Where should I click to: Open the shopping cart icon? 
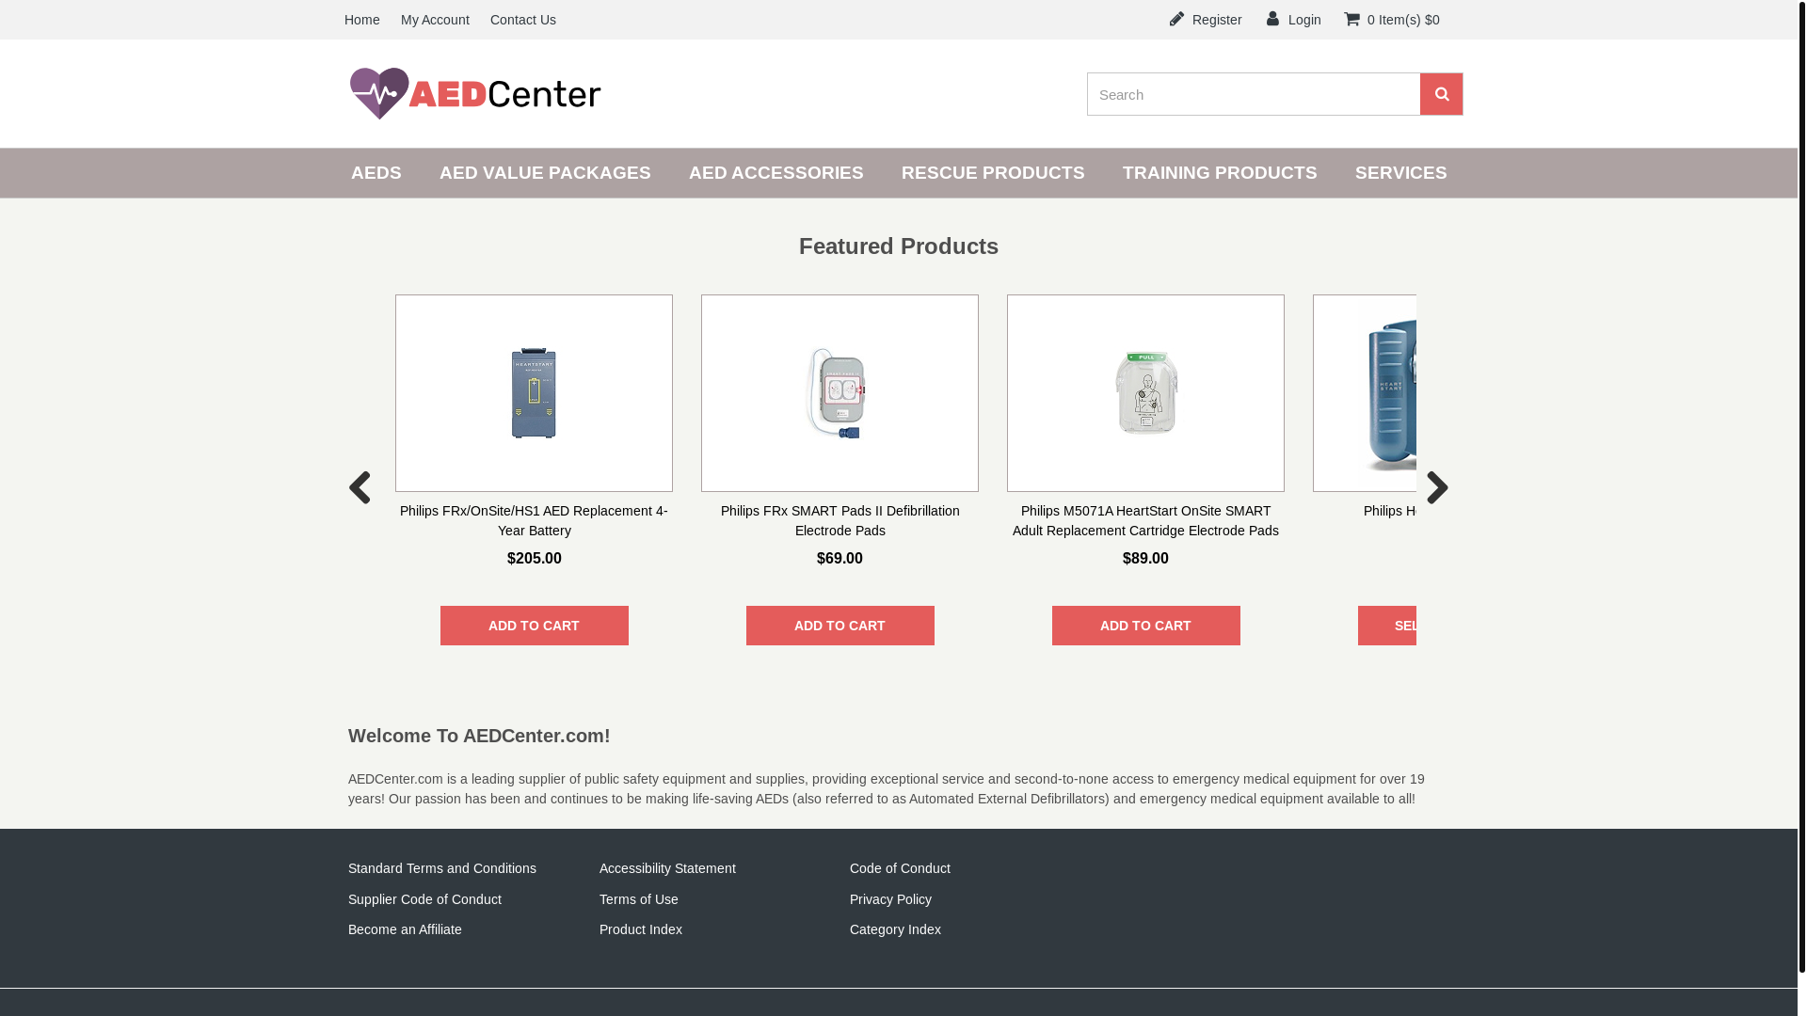coord(1352,19)
